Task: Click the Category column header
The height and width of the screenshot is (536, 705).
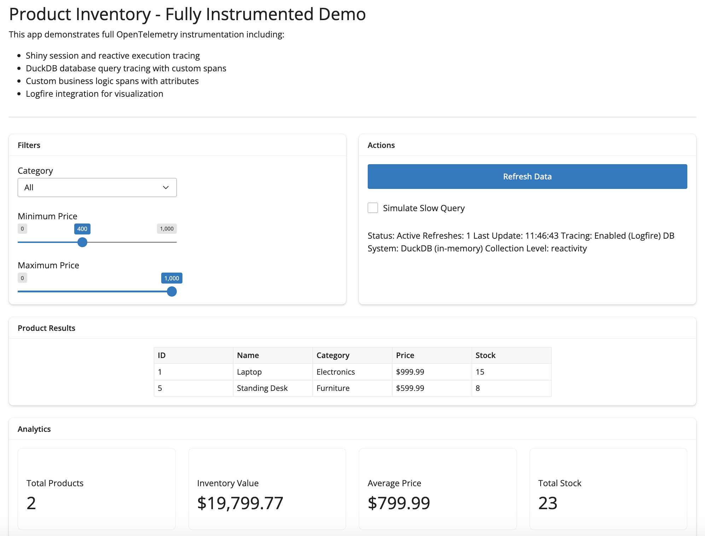Action: pyautogui.click(x=333, y=355)
